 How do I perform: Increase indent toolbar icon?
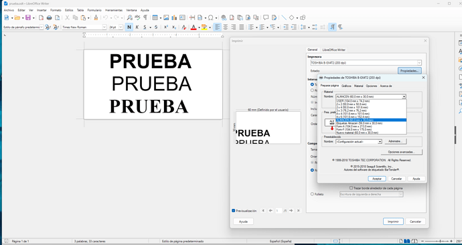(286, 27)
